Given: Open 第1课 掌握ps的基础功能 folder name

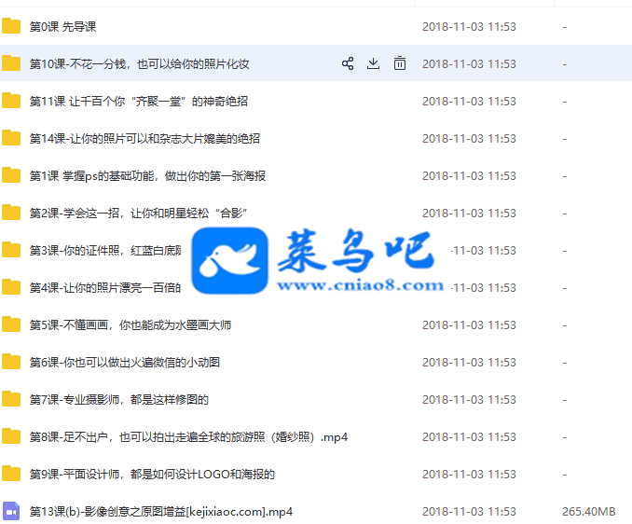Looking at the screenshot, I should coord(147,175).
